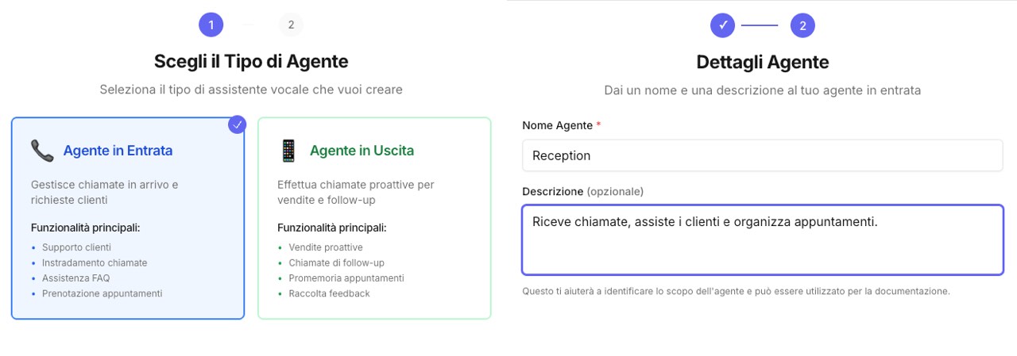Jump to the grey step 2 indicator
Image resolution: width=1017 pixels, height=356 pixels.
291,25
